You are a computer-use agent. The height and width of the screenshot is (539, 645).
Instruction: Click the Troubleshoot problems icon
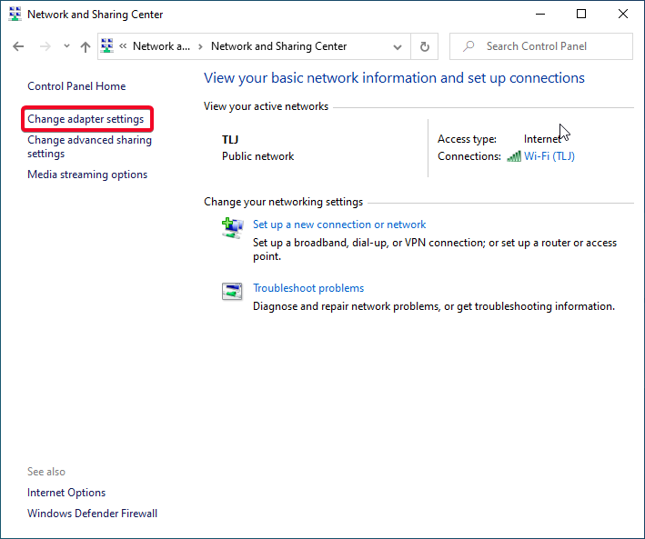click(x=232, y=291)
